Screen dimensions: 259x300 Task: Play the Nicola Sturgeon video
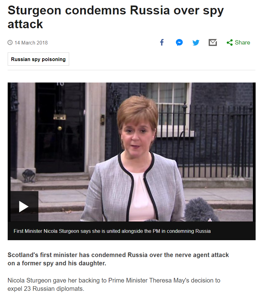pos(24,206)
